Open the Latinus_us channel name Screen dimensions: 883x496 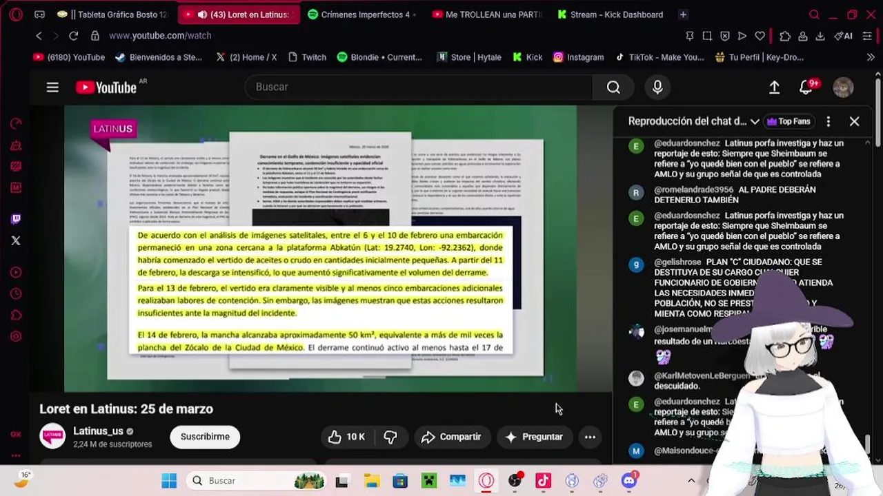point(98,431)
